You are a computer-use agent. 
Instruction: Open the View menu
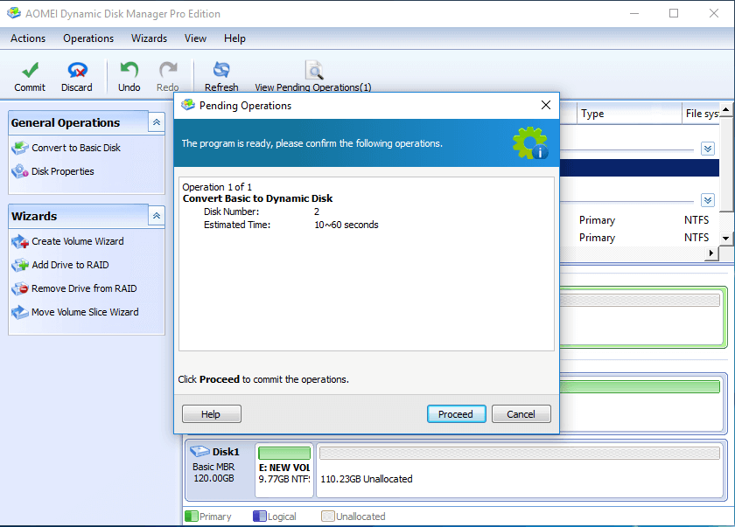[x=195, y=38]
